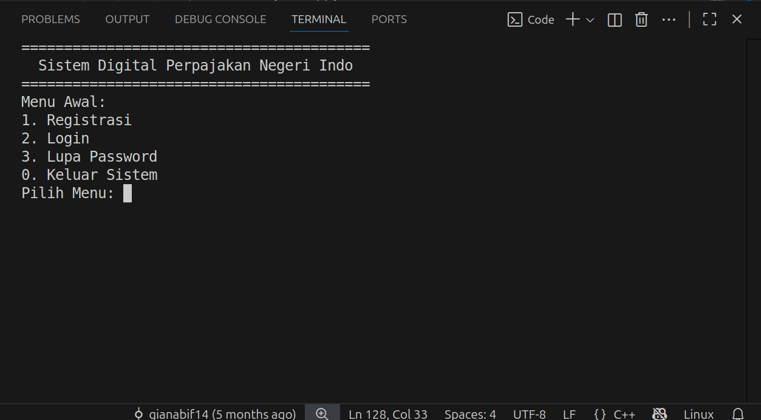Close the terminal panel
761x420 pixels.
coord(737,19)
